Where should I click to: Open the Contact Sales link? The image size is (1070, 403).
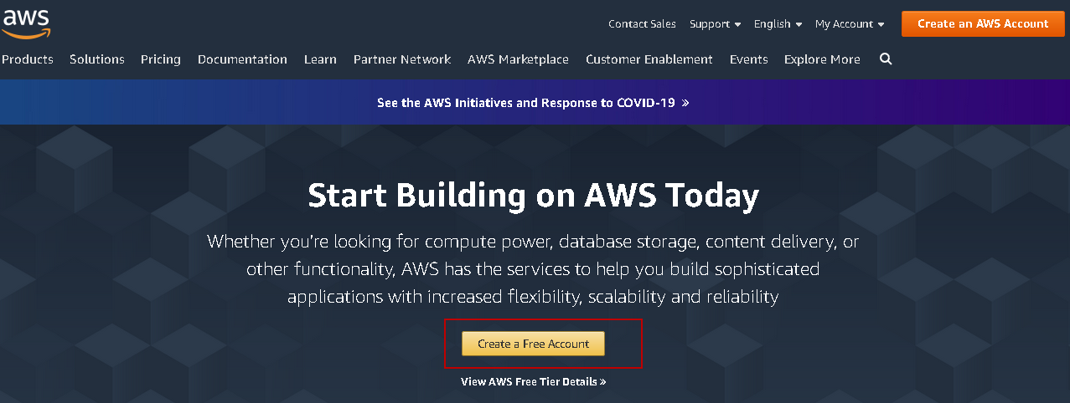coord(642,24)
